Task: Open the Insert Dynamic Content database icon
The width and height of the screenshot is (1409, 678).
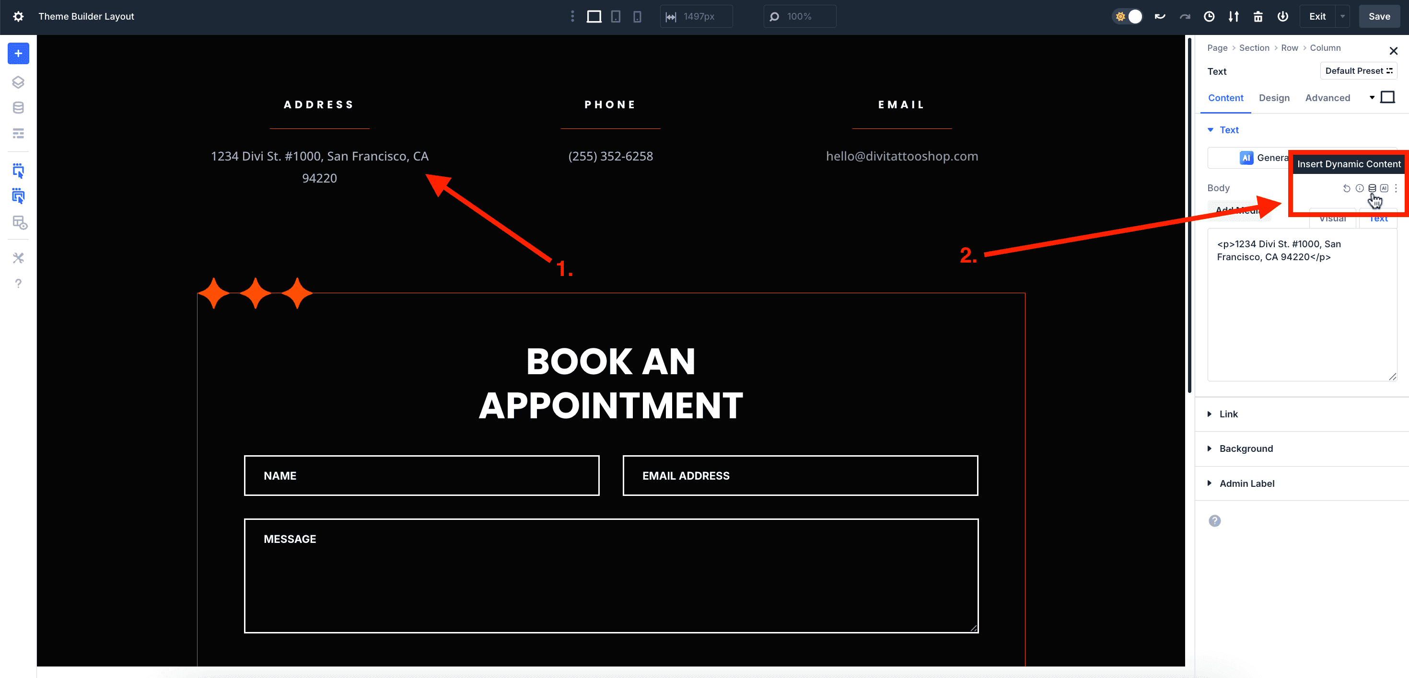Action: pyautogui.click(x=1372, y=188)
